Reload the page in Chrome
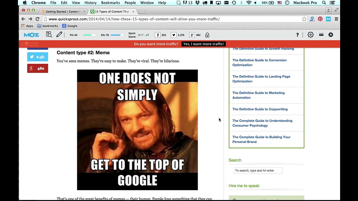Viewport: 358px width, 201px height. (x=37, y=19)
